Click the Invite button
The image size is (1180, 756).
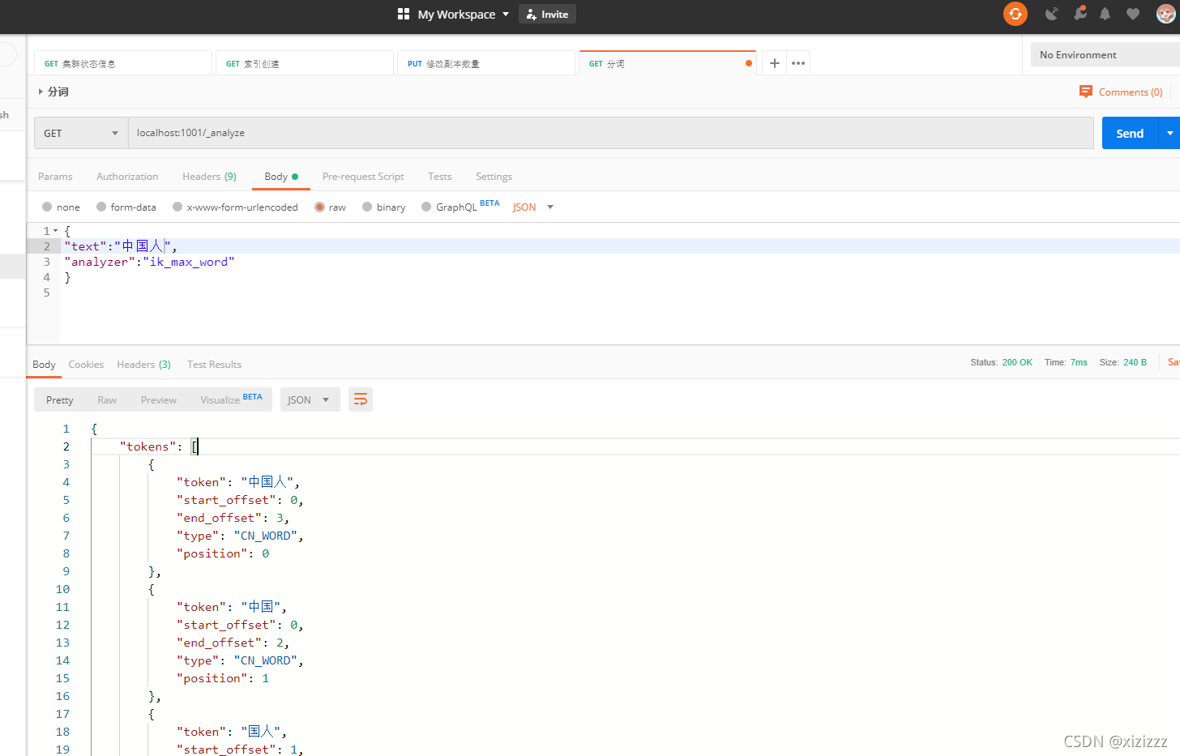[x=547, y=14]
